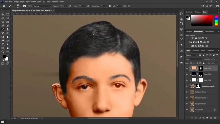Image resolution: width=220 pixels, height=124 pixels.
Task: Select the Zoom tool in the toolbox
Action: pyautogui.click(x=3, y=52)
